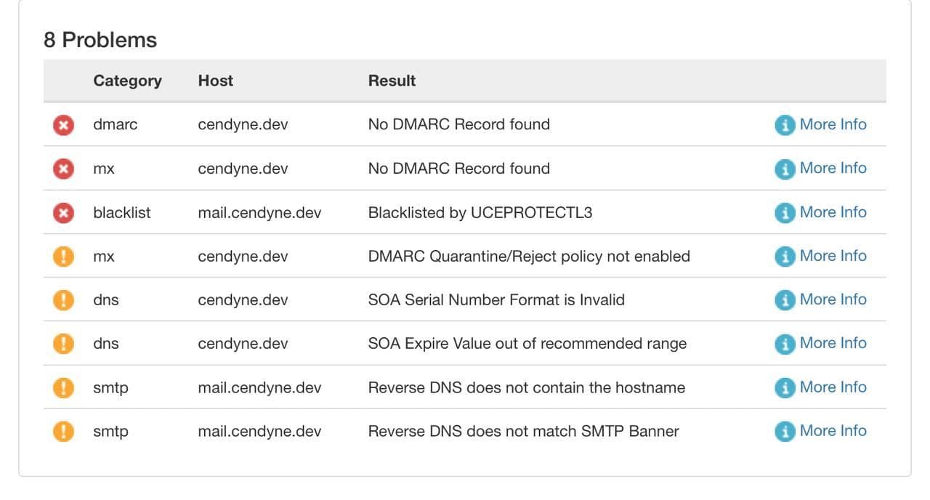The image size is (930, 500).
Task: Click red error icon beside blacklist row
Action: tap(63, 212)
